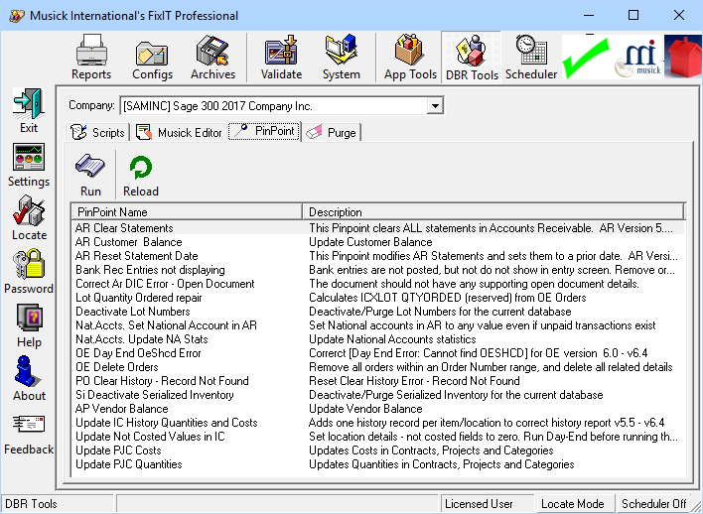Open the System tool
The height and width of the screenshot is (514, 703).
[x=342, y=58]
